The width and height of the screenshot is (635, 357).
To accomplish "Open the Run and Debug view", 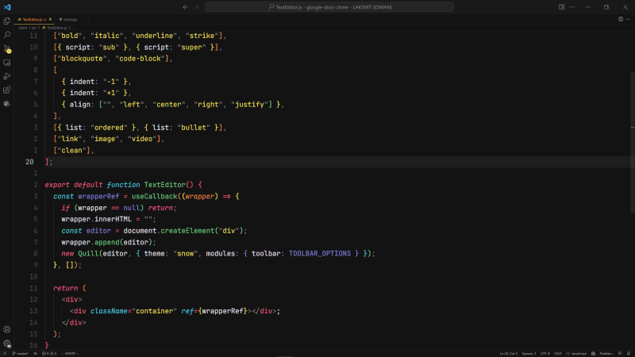I will (x=7, y=76).
